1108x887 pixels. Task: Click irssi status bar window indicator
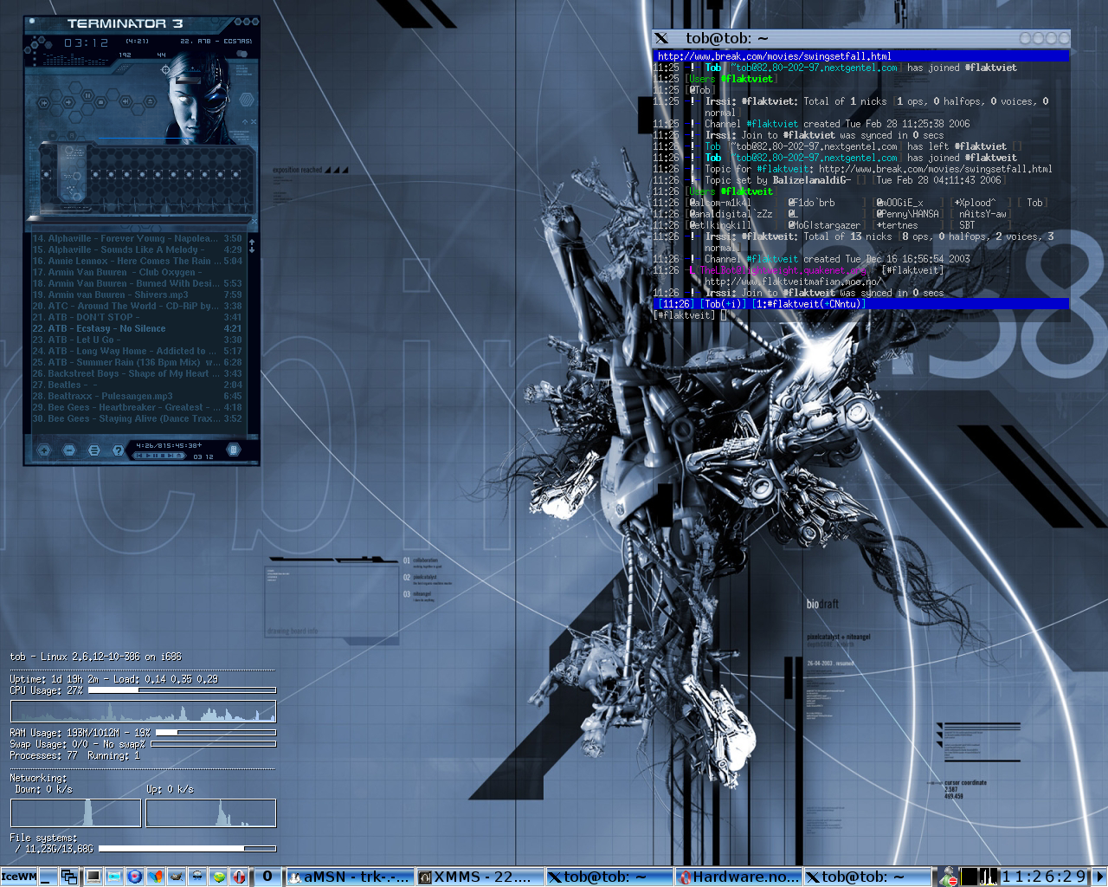coord(809,304)
